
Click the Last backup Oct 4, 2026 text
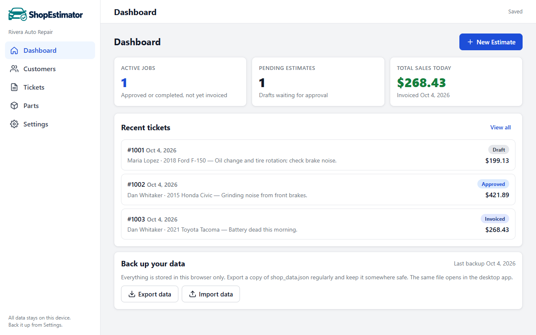485,264
